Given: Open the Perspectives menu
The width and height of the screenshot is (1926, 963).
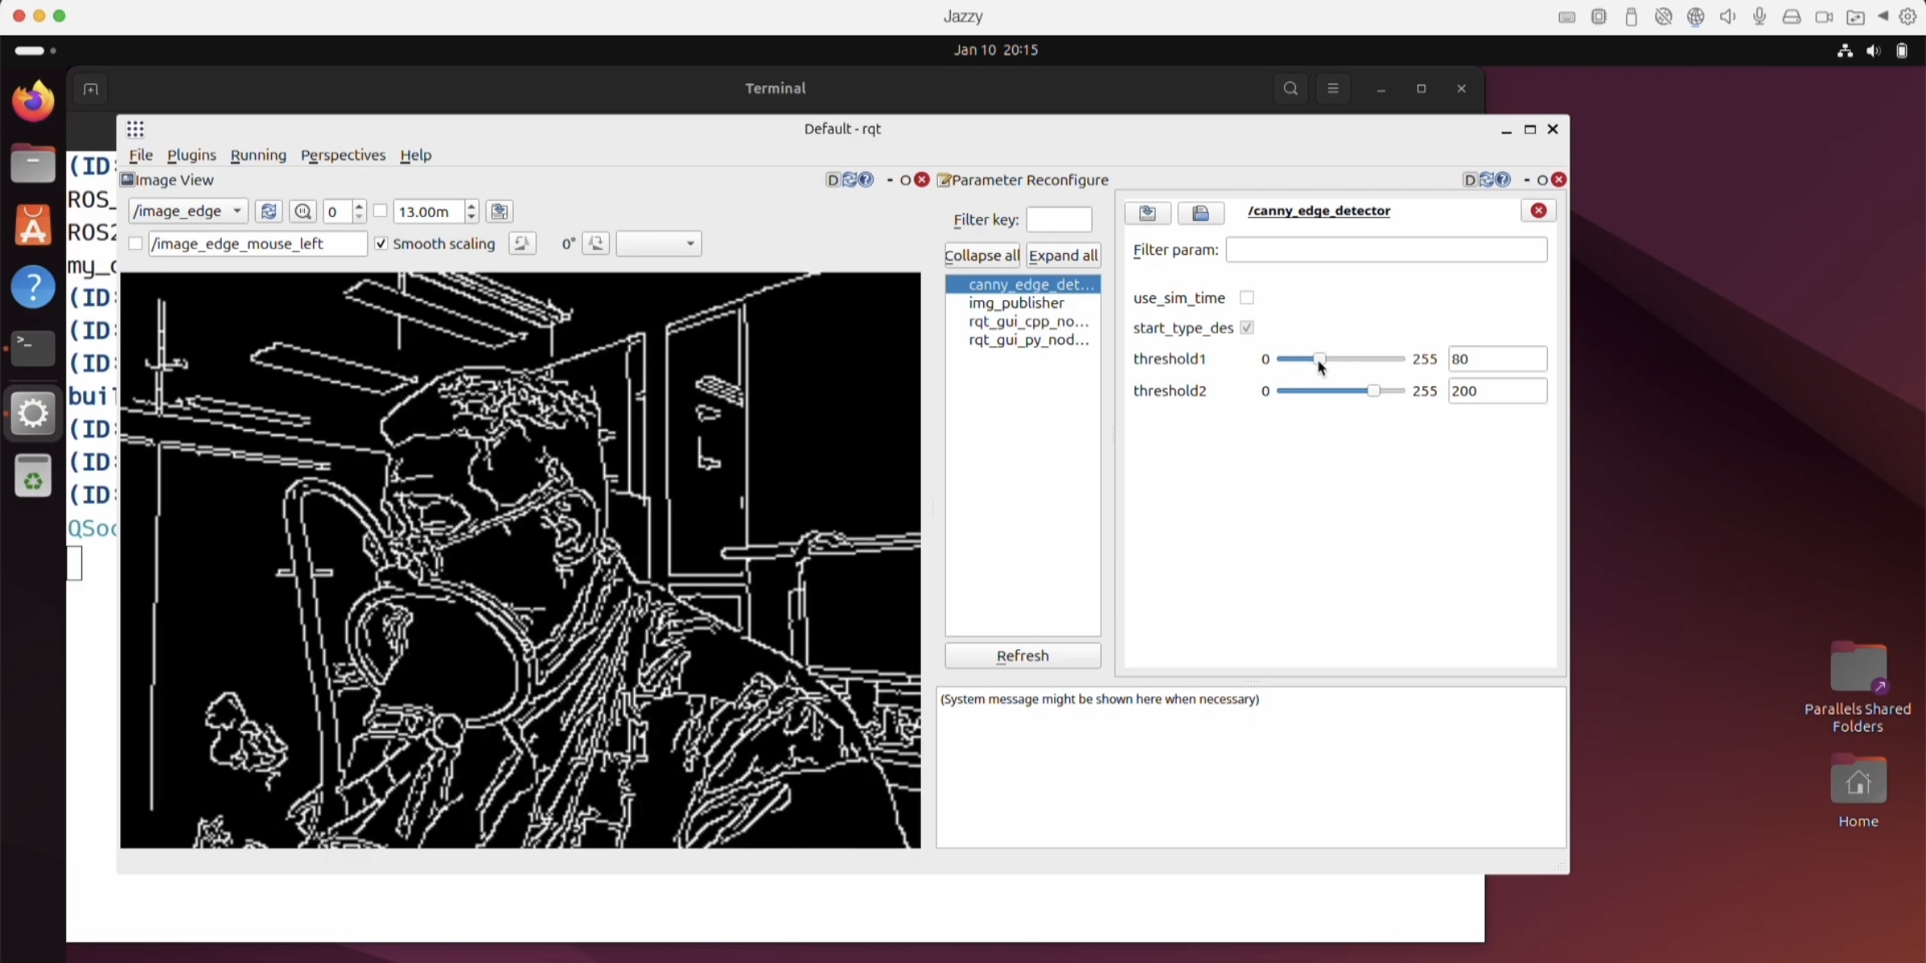Looking at the screenshot, I should pos(343,155).
